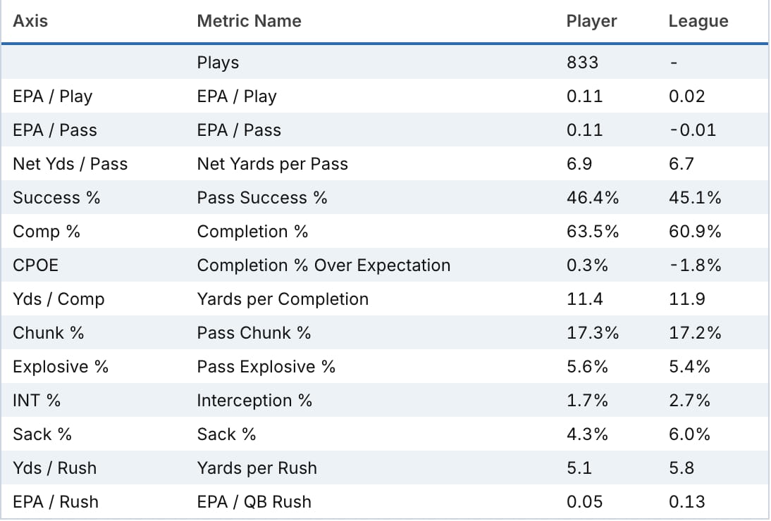Click the Explosive % axis cell
This screenshot has width=771, height=521.
point(61,367)
